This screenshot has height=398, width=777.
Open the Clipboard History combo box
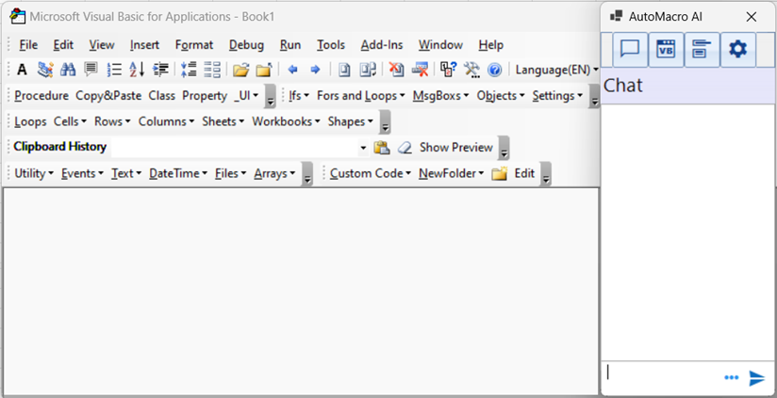click(x=363, y=148)
